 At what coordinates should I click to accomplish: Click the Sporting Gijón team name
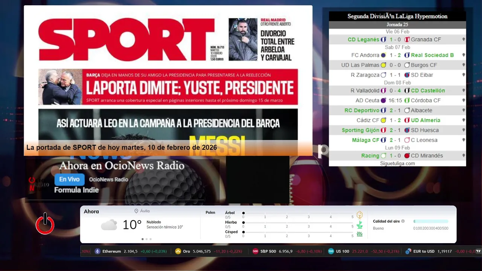pos(360,130)
